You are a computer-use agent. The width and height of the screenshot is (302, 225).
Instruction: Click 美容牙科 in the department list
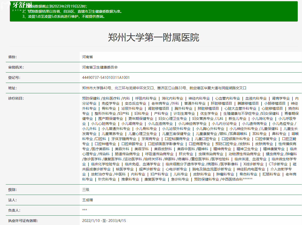(142, 149)
